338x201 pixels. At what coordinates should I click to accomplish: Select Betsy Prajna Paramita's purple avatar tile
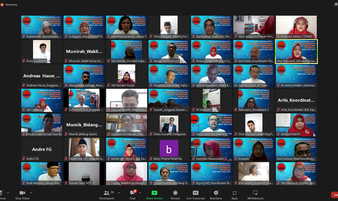coord(169,149)
